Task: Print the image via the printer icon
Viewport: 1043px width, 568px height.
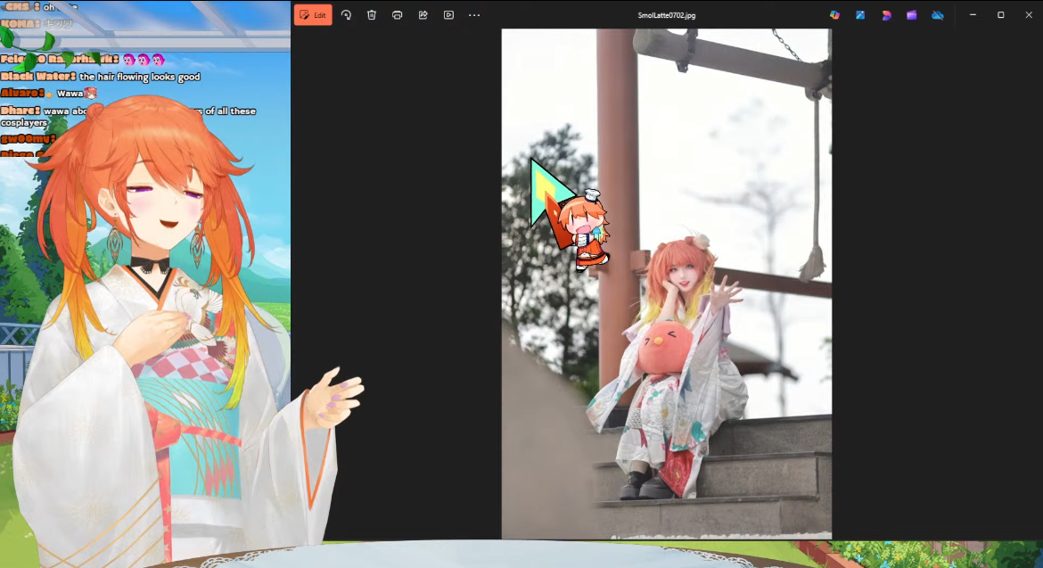Action: point(397,14)
